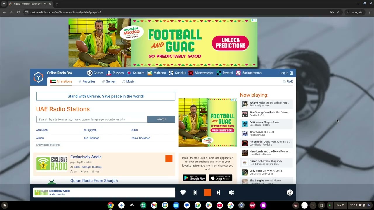
Task: Open YouTube from the shelf
Action: [219, 205]
